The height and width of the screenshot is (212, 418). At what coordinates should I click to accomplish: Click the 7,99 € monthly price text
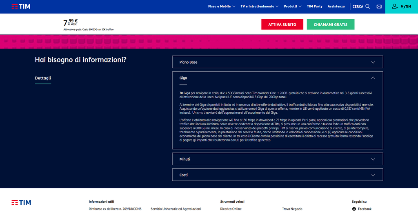coord(70,22)
